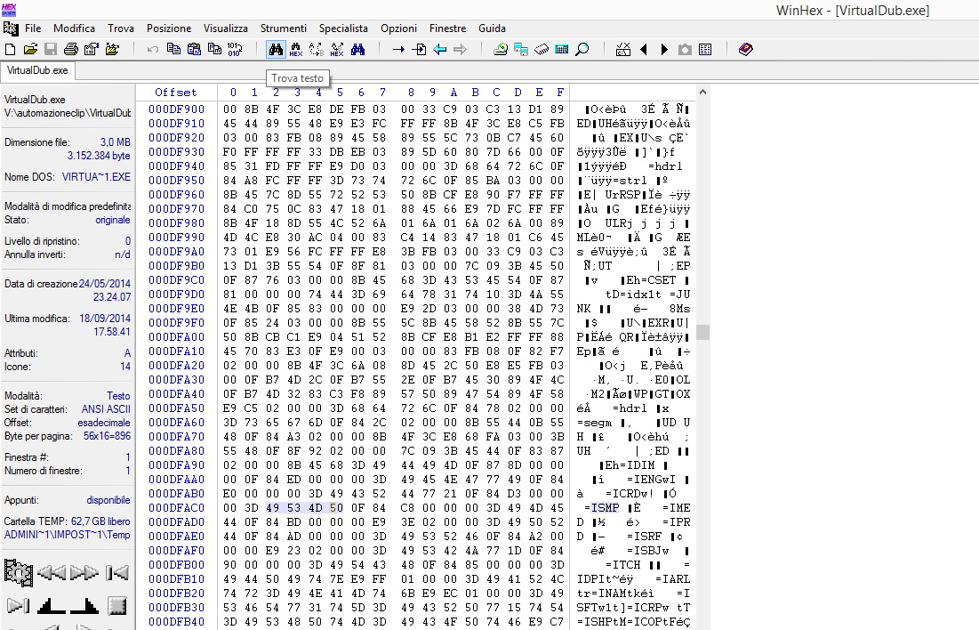979x630 pixels.
Task: Click the C:\ checkmark options icon
Action: tap(623, 49)
